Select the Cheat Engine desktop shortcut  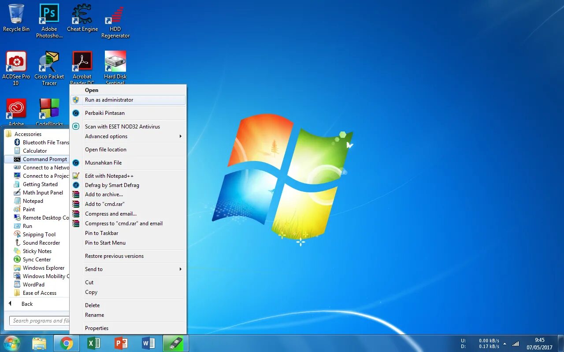[x=82, y=18]
